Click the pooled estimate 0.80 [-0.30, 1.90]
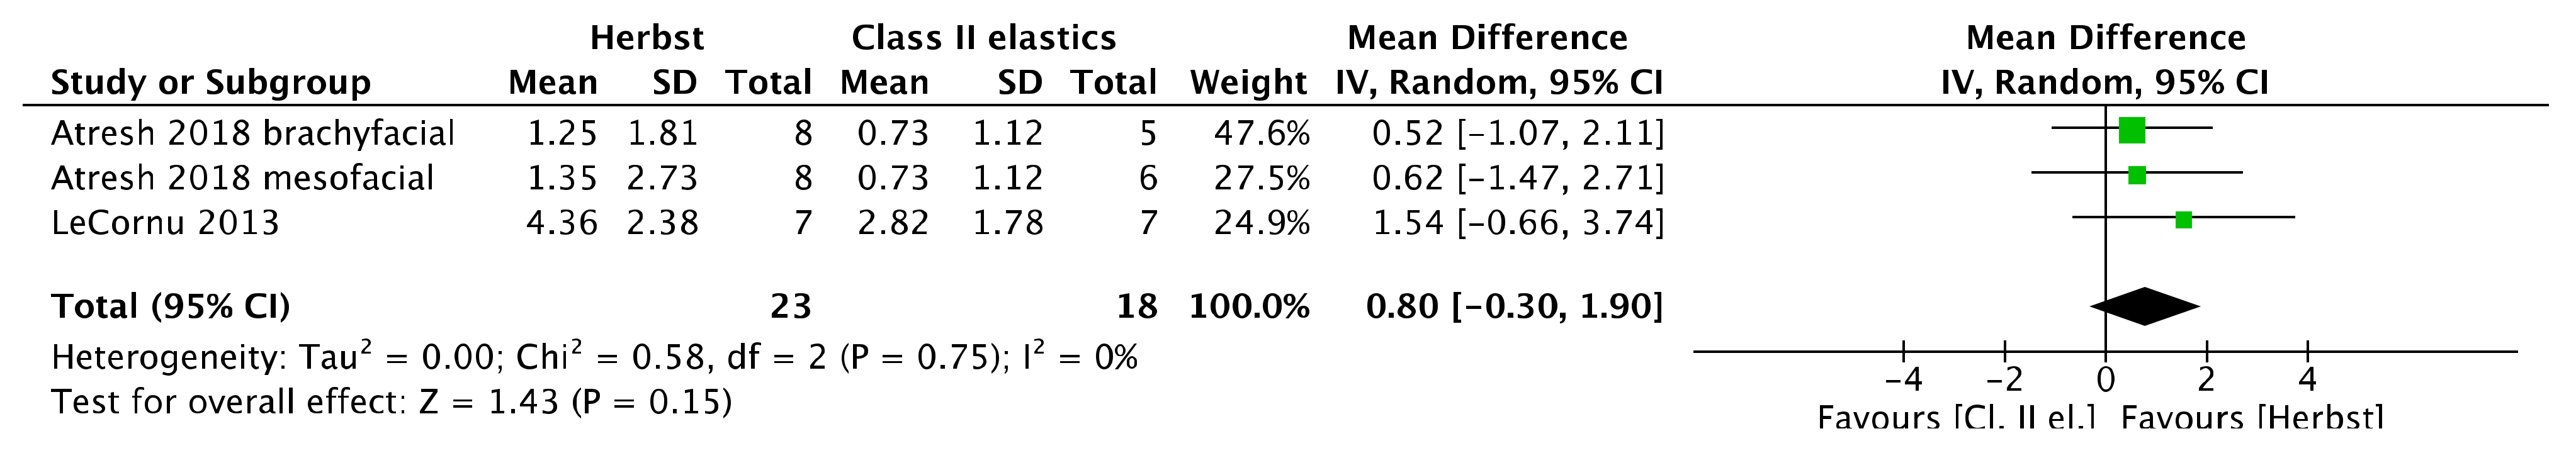2576x453 pixels. pyautogui.click(x=1514, y=306)
